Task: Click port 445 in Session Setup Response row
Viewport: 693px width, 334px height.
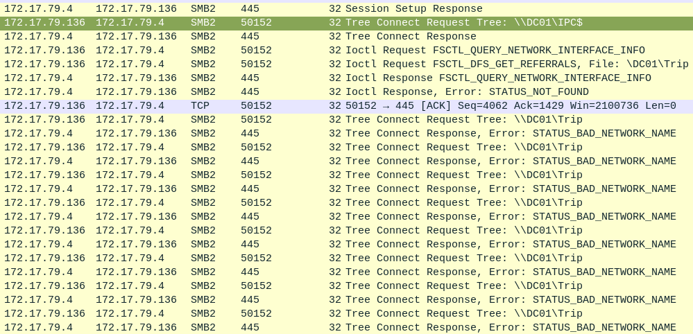Action: point(250,9)
